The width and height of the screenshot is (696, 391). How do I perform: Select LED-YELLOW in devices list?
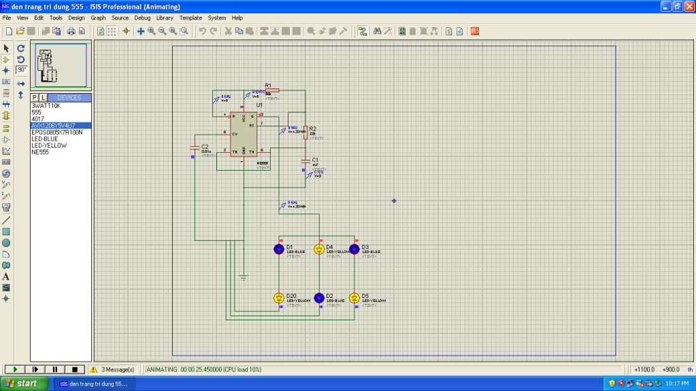(x=49, y=146)
